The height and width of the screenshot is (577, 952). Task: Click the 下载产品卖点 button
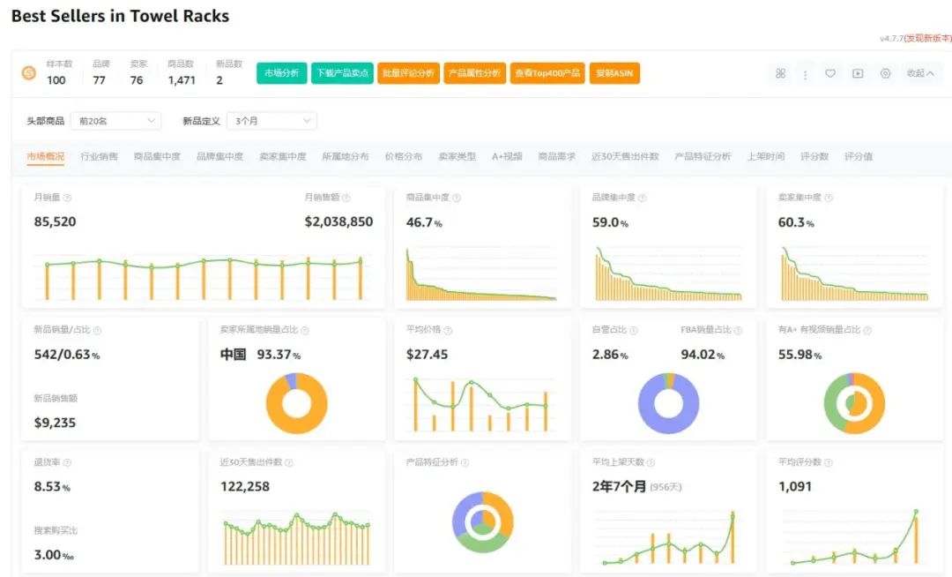[x=342, y=73]
